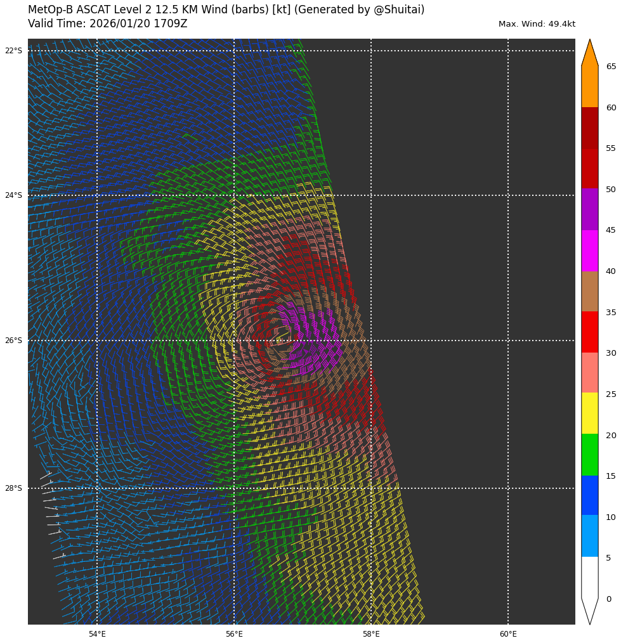Viewport: 621px width, 643px height.
Task: Click the orange 60–65 kt colorbar segment
Action: tap(589, 87)
